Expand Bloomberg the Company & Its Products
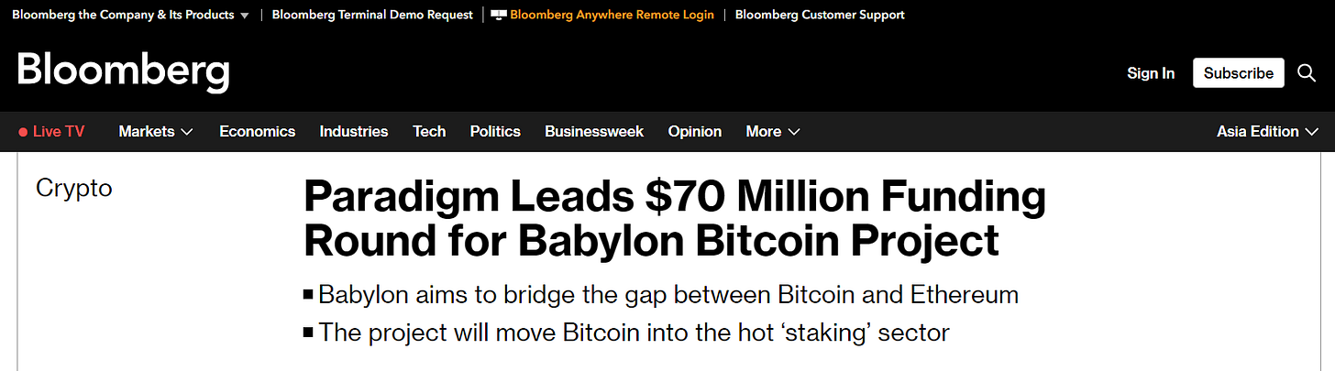Image resolution: width=1335 pixels, height=371 pixels. (x=130, y=15)
